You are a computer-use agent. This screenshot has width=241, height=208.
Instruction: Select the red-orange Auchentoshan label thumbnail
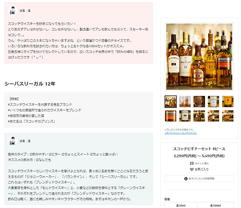pyautogui.click(x=170, y=116)
